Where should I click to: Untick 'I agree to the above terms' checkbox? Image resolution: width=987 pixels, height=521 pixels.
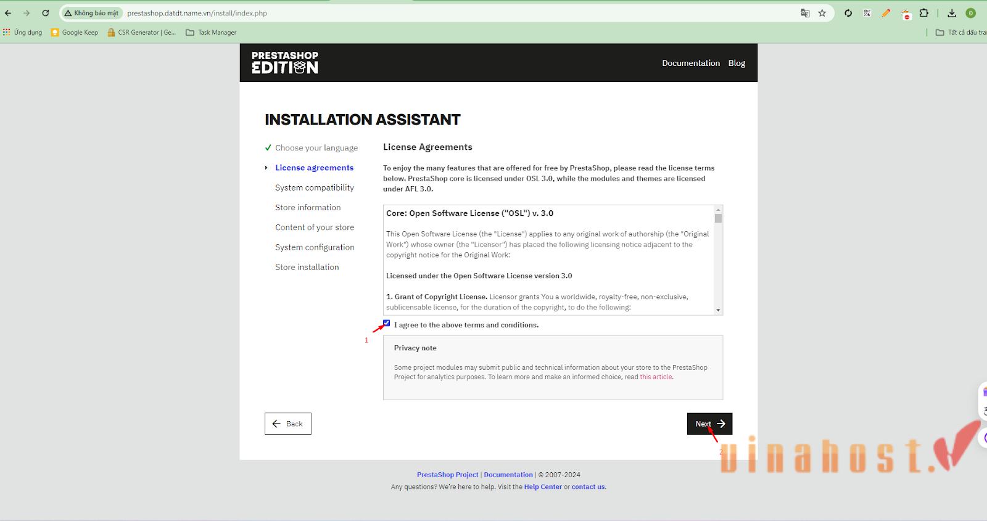(387, 324)
